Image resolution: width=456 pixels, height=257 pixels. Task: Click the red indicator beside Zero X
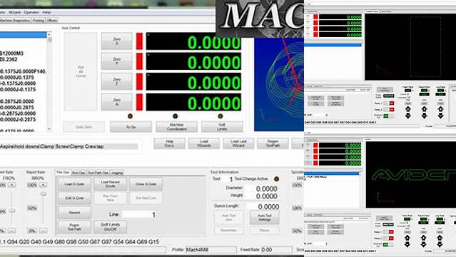point(139,41)
